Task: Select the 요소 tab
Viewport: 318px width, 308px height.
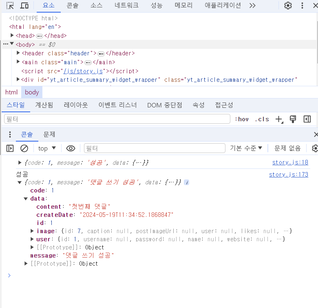Action: click(x=49, y=5)
